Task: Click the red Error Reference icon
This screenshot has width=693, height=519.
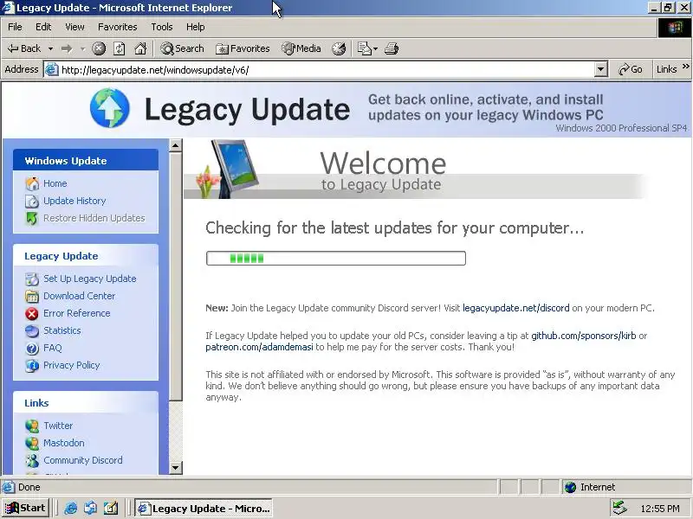Action: point(32,313)
